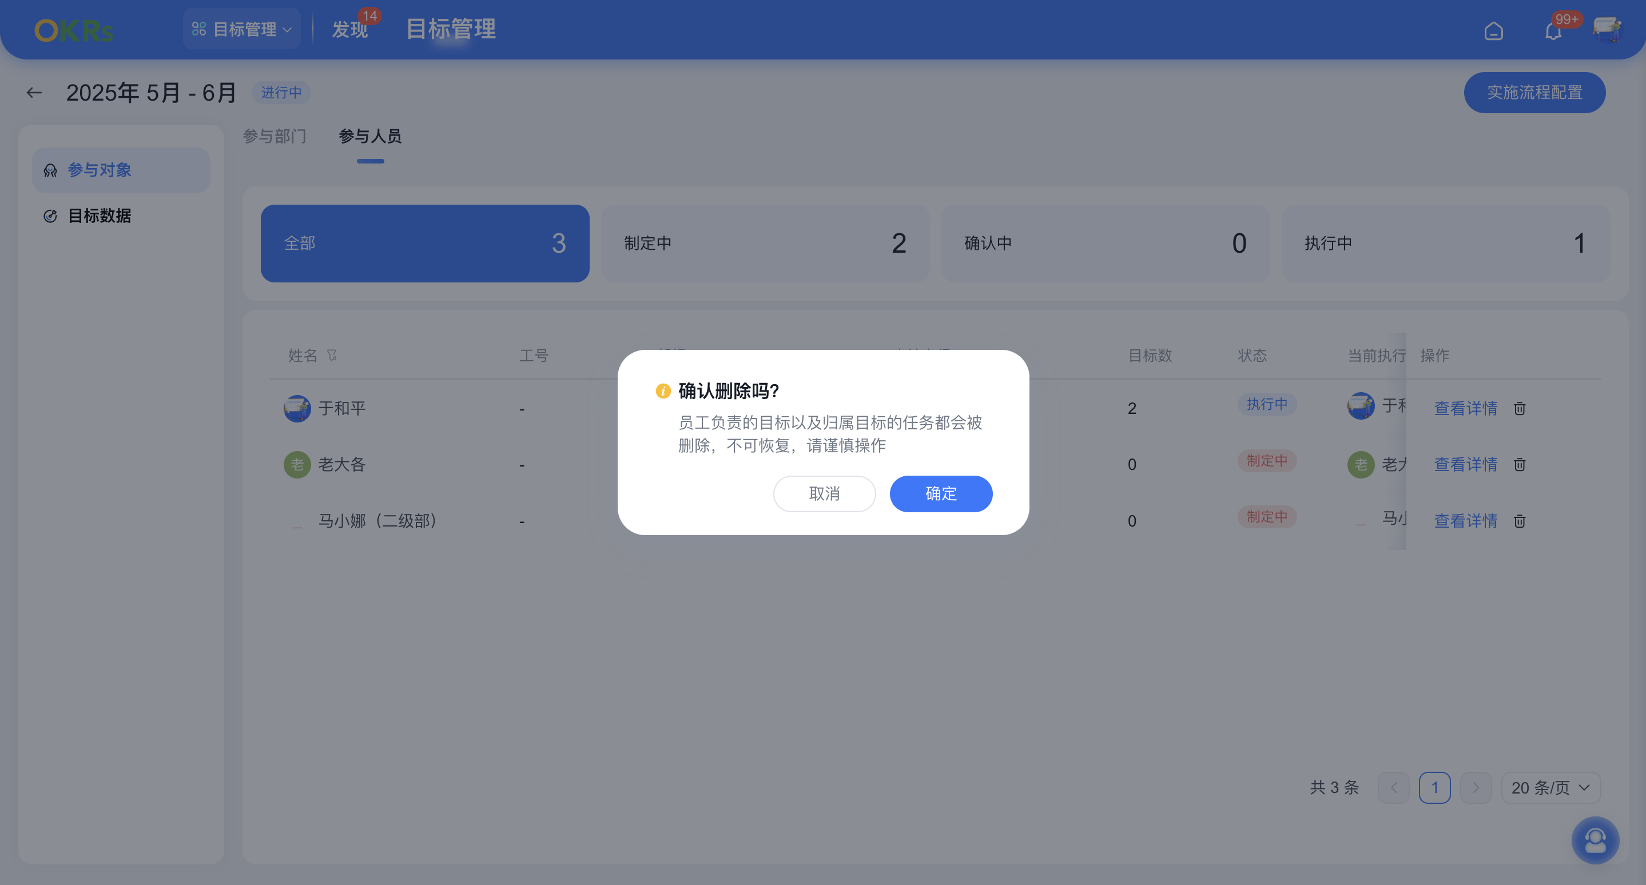This screenshot has width=1646, height=885.
Task: Select the 制定中 status filter card
Action: 764,244
